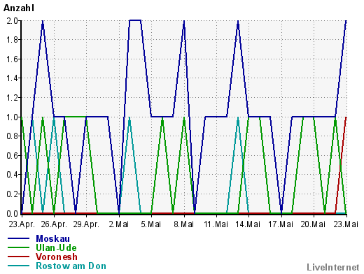The height and width of the screenshot is (274, 364).
Task: Click the Moskau legend label
Action: click(x=52, y=238)
